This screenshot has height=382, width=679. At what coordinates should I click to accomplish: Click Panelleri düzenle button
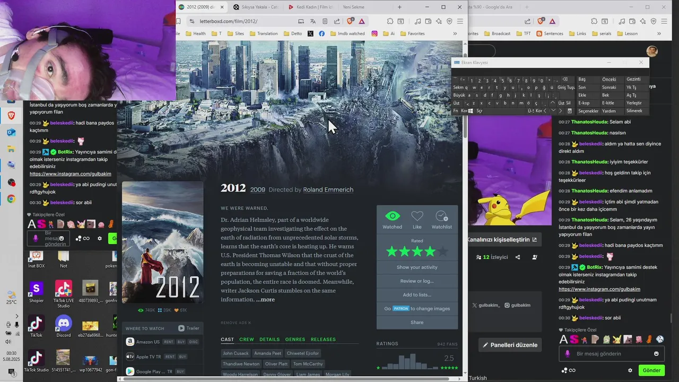point(510,345)
